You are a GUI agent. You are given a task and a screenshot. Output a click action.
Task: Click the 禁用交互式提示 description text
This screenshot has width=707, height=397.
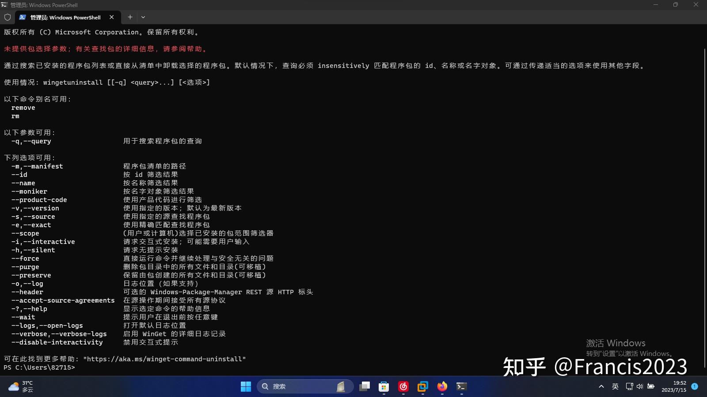point(151,342)
